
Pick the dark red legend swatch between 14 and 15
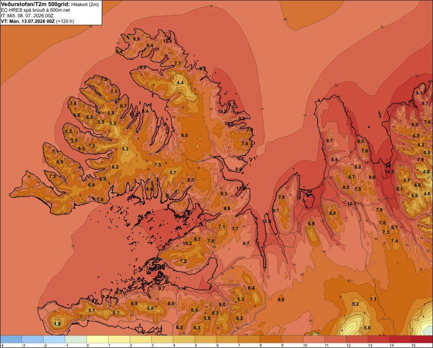pos(401,339)
